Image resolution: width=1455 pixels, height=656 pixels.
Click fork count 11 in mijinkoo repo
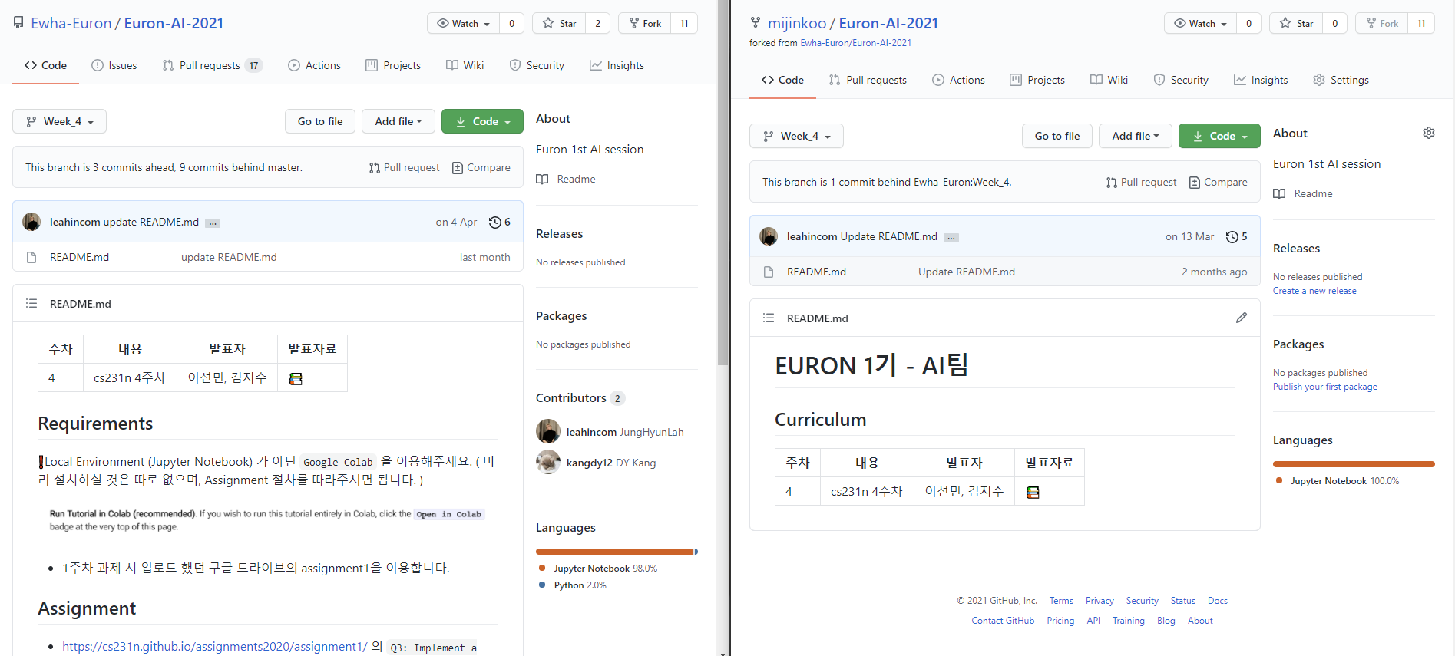(x=1421, y=23)
